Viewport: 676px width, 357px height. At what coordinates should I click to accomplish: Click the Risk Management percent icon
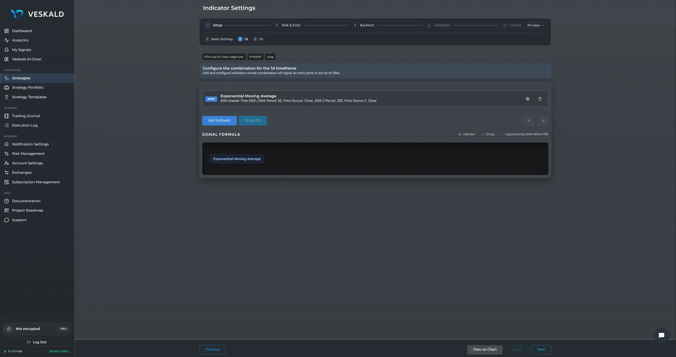point(6,154)
